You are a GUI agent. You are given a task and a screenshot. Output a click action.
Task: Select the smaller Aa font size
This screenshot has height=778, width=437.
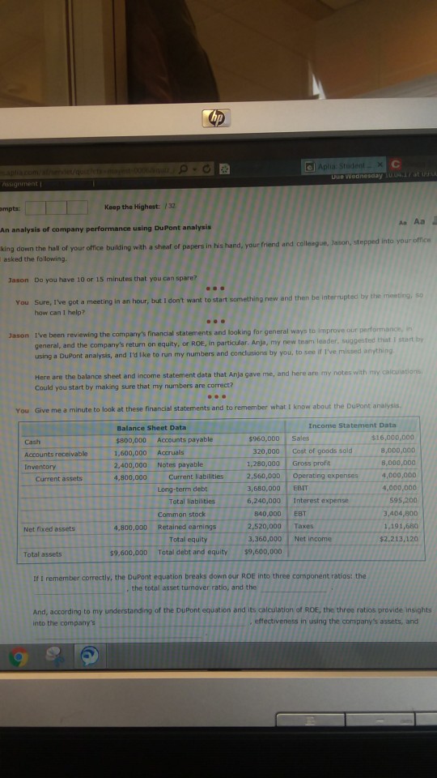pos(405,222)
